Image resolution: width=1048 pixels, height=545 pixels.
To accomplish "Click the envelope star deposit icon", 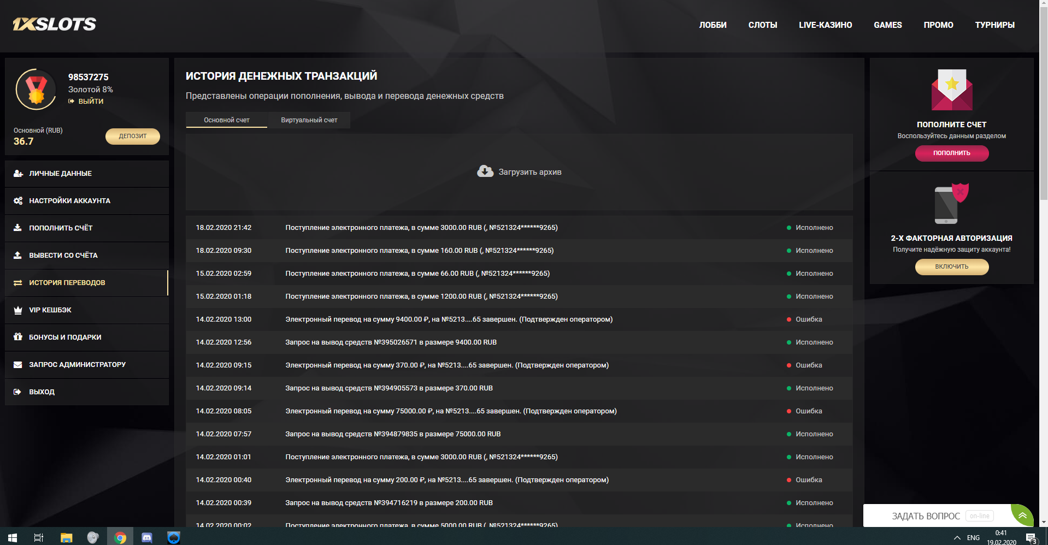I will point(951,90).
